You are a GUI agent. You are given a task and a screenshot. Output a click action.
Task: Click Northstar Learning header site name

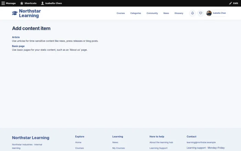click(x=30, y=13)
